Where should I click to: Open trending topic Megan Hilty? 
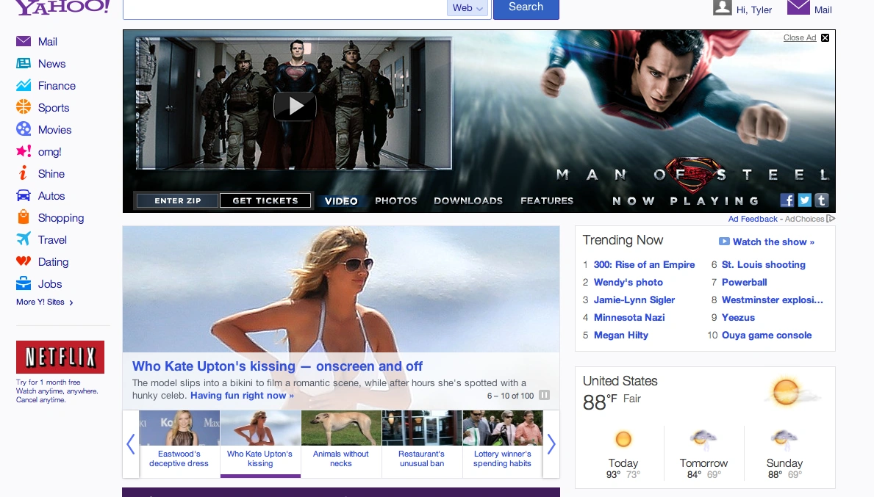click(621, 335)
